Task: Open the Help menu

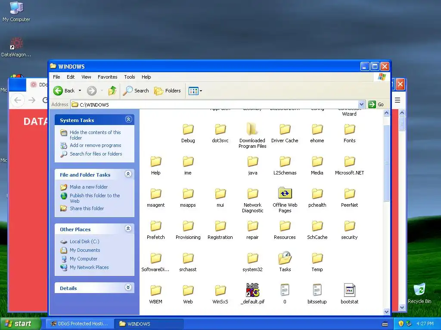Action: 146,77
